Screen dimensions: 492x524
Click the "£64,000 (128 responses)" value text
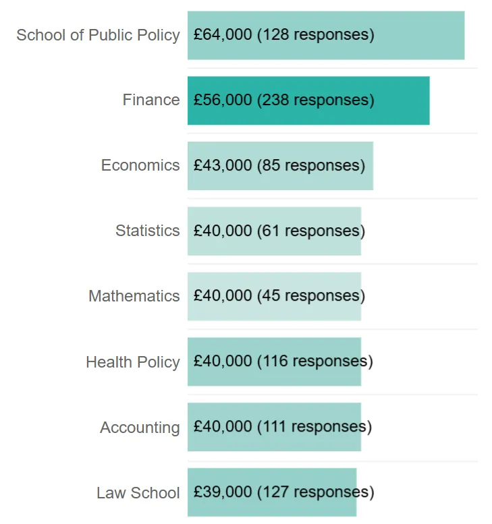tap(283, 34)
